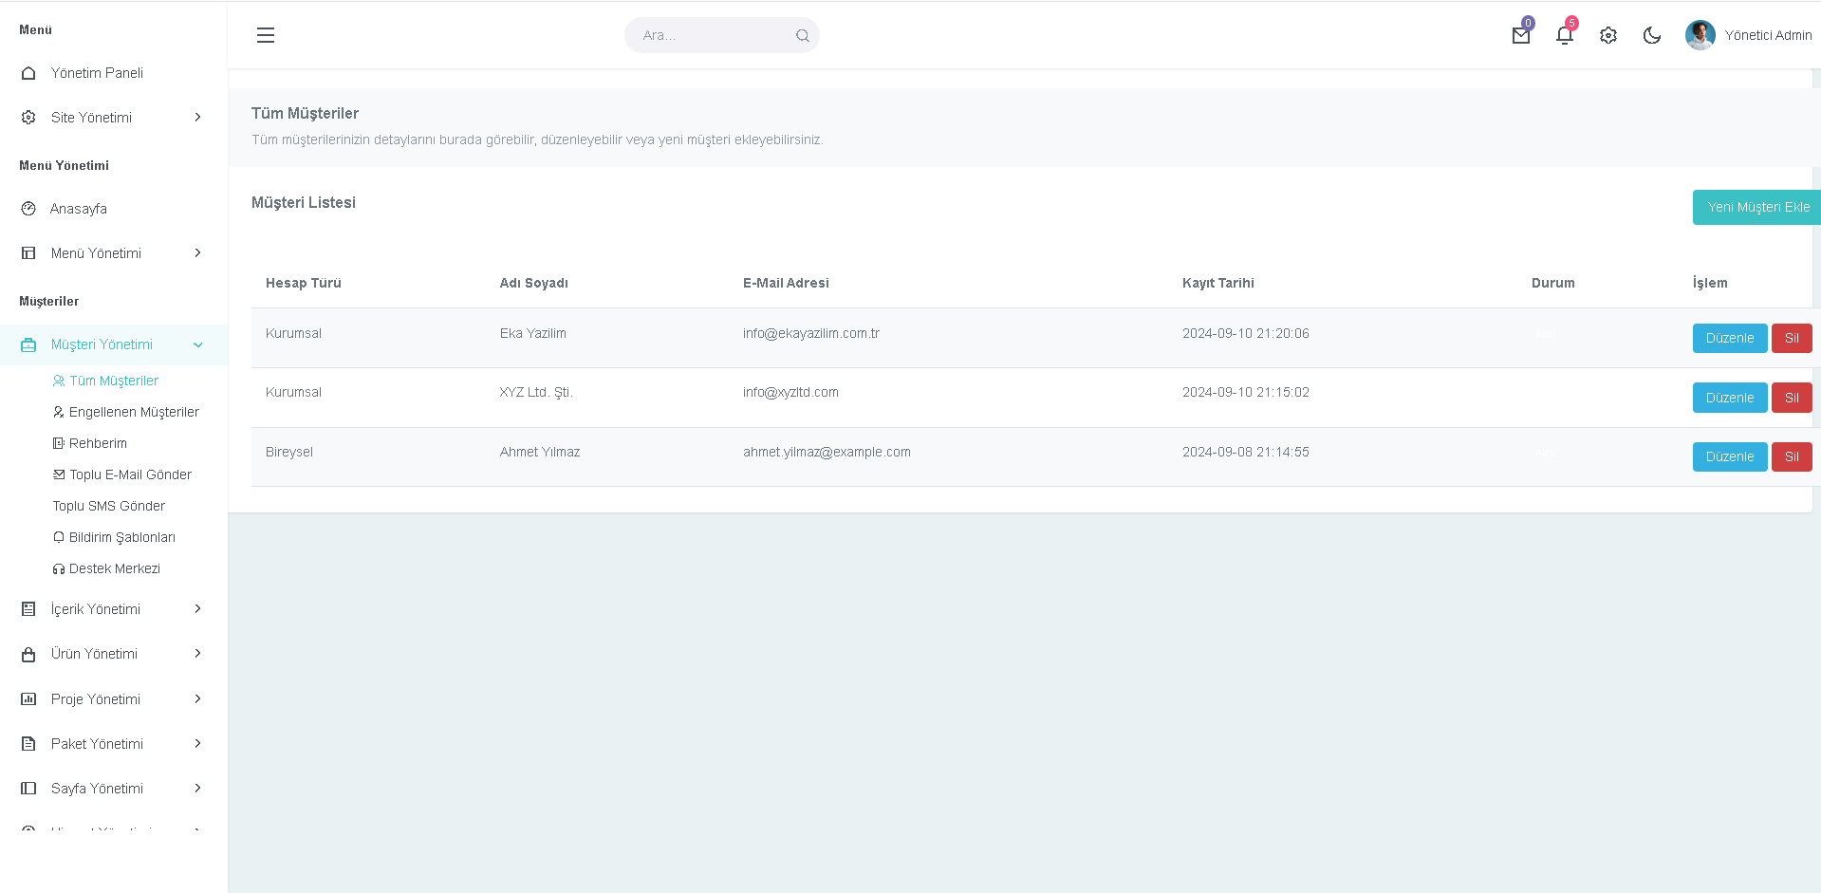Click Düzenle for XYZ Ltd. Şti.

coord(1730,398)
